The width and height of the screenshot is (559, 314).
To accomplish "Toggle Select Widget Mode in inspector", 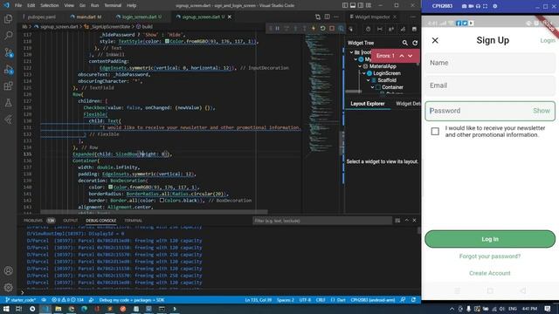I will pyautogui.click(x=351, y=29).
